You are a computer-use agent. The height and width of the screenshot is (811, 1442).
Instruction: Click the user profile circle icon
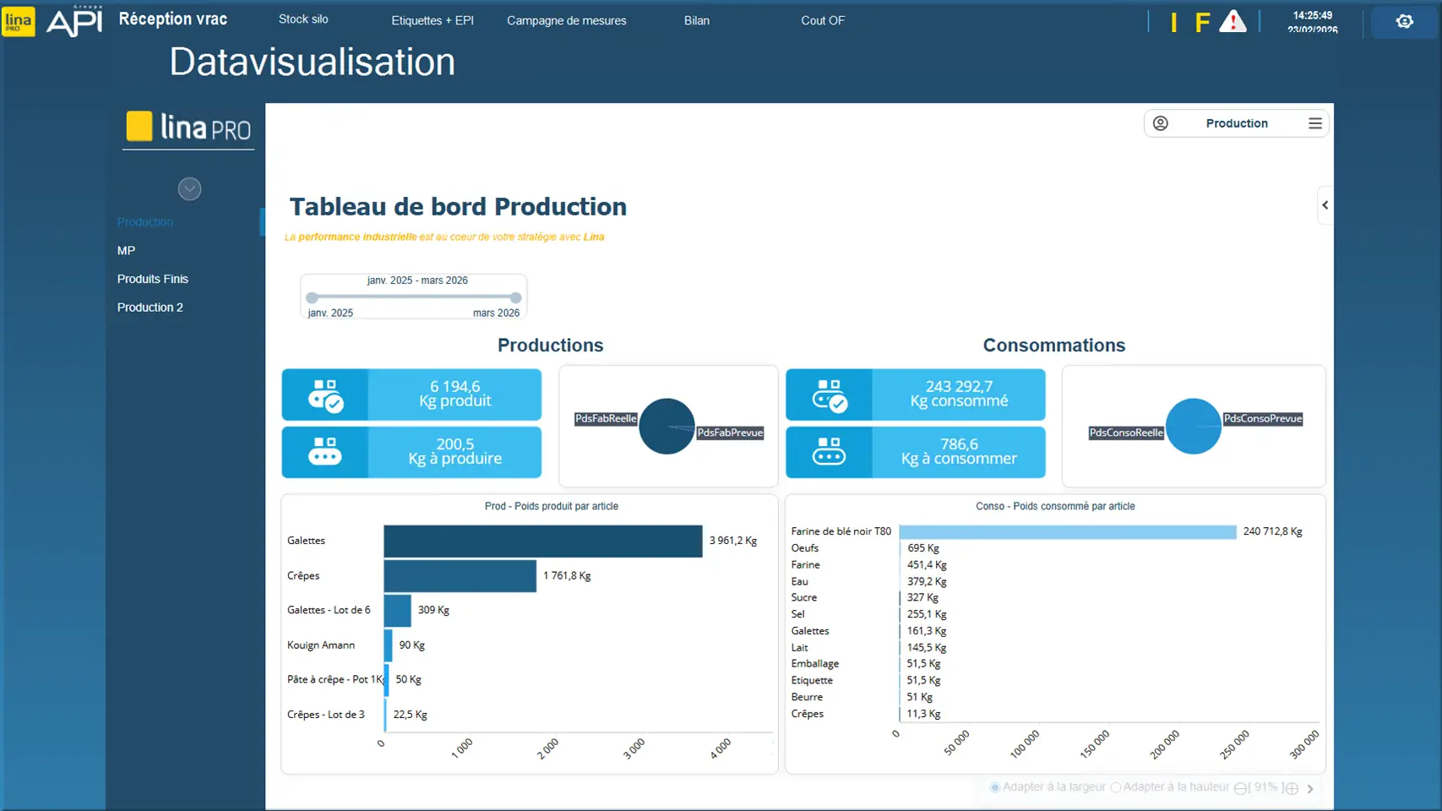click(x=1161, y=123)
